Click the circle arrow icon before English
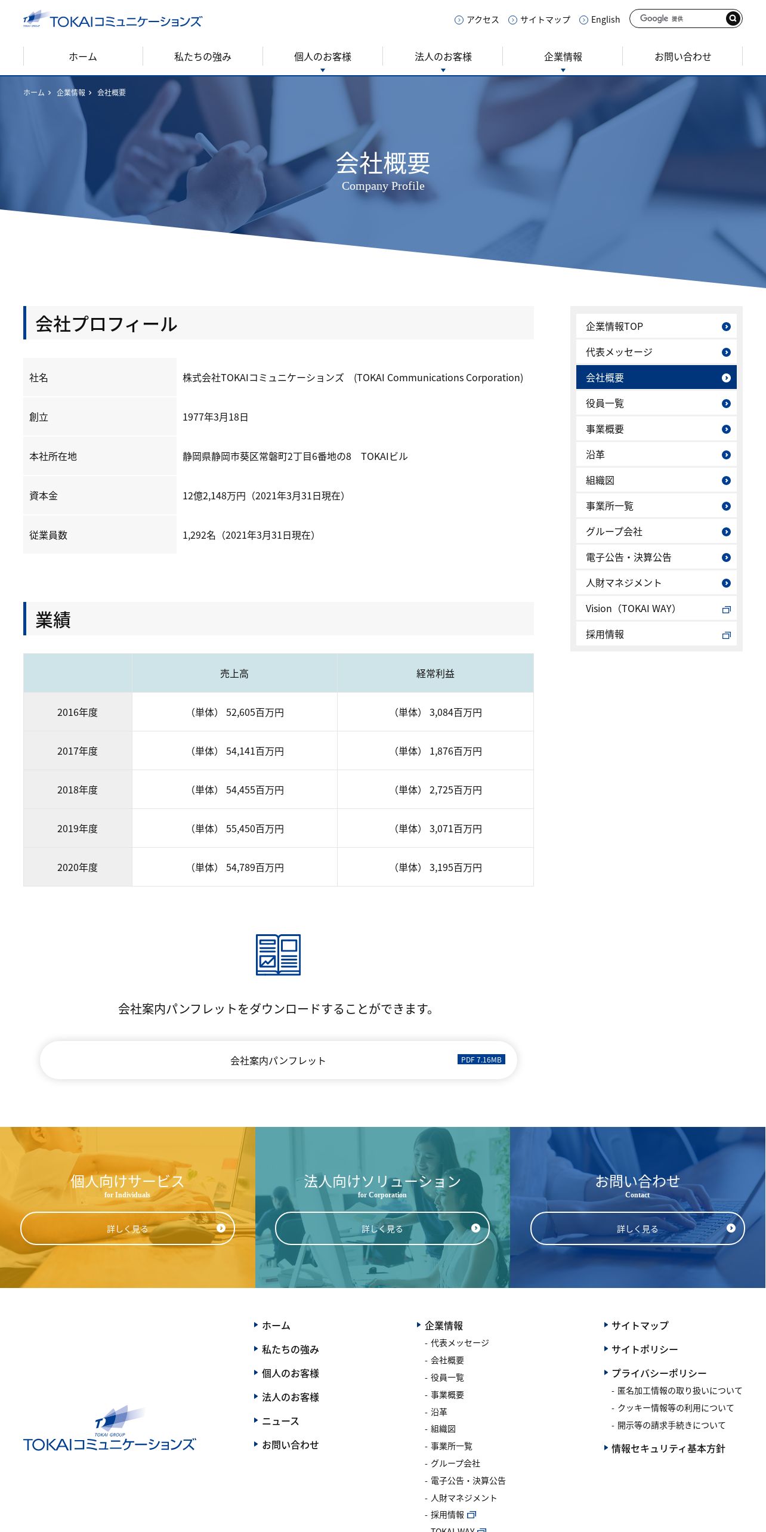This screenshot has width=766, height=1532. 583,20
